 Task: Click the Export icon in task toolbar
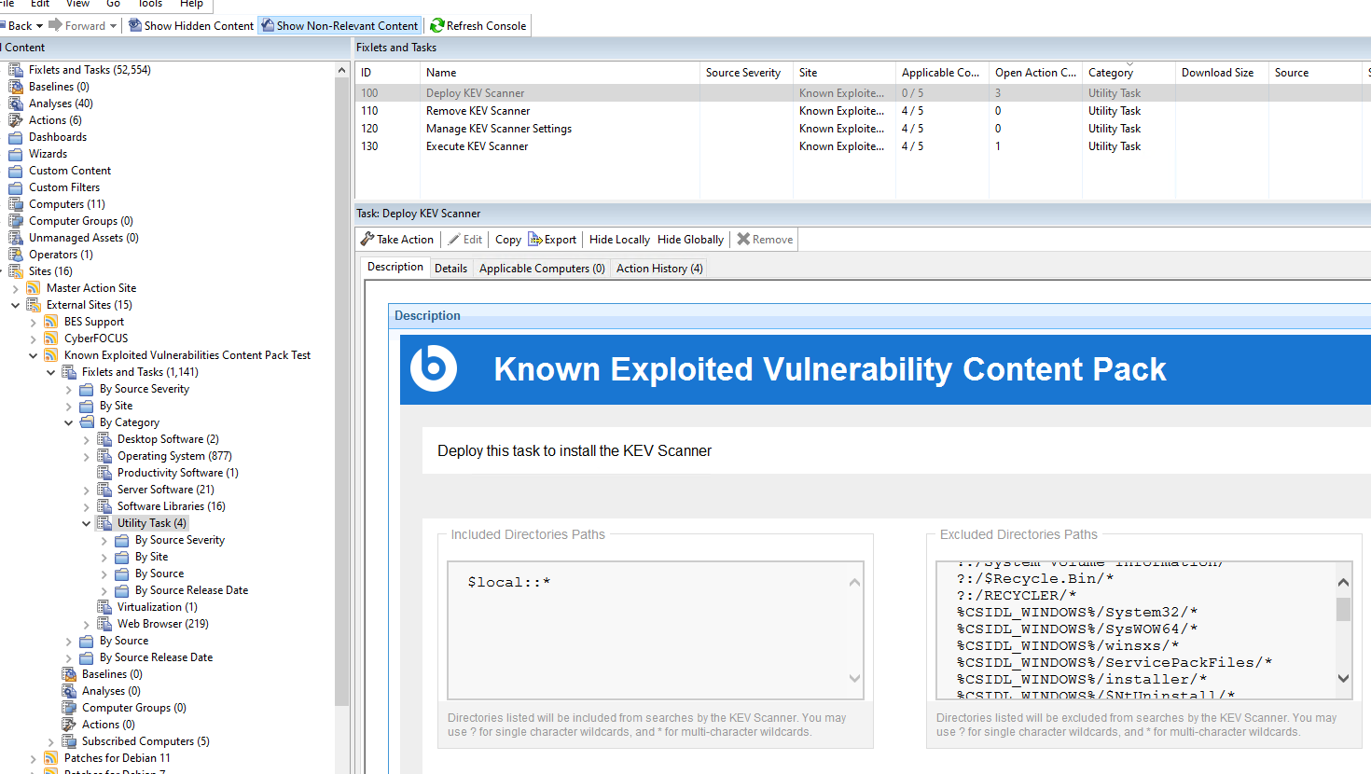pos(535,240)
